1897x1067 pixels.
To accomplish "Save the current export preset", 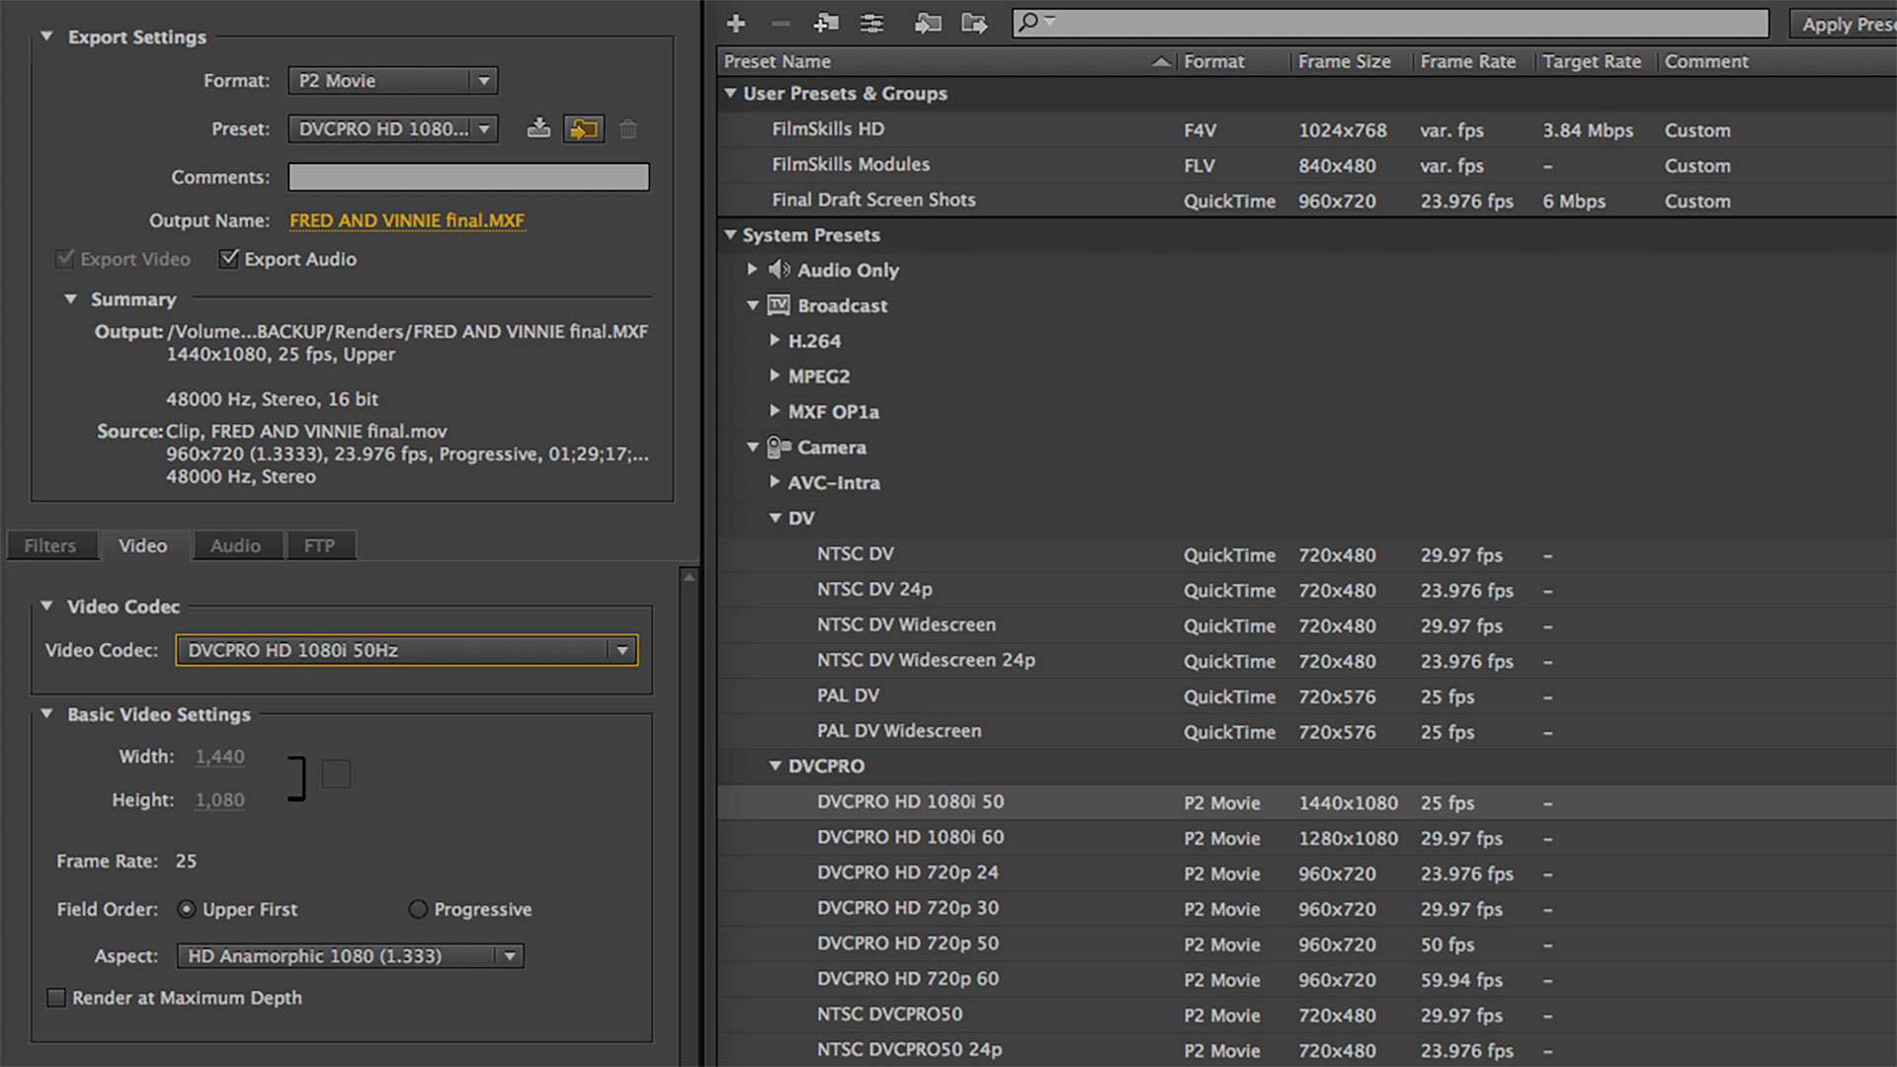I will coord(538,128).
